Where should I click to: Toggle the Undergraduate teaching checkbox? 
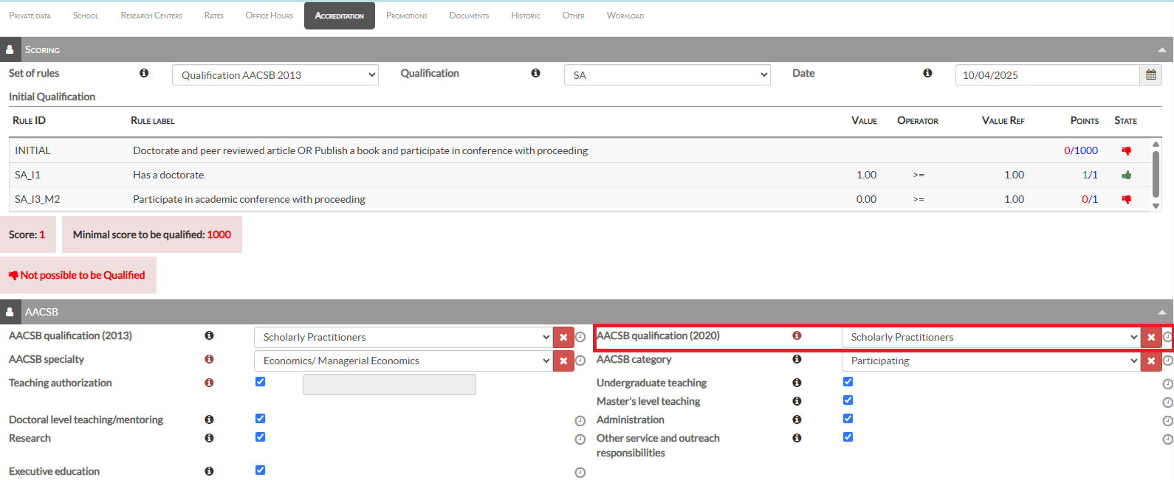(848, 382)
